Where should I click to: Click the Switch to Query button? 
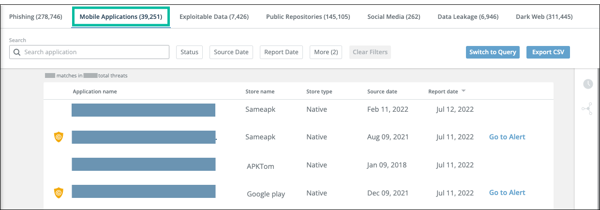[x=493, y=52]
